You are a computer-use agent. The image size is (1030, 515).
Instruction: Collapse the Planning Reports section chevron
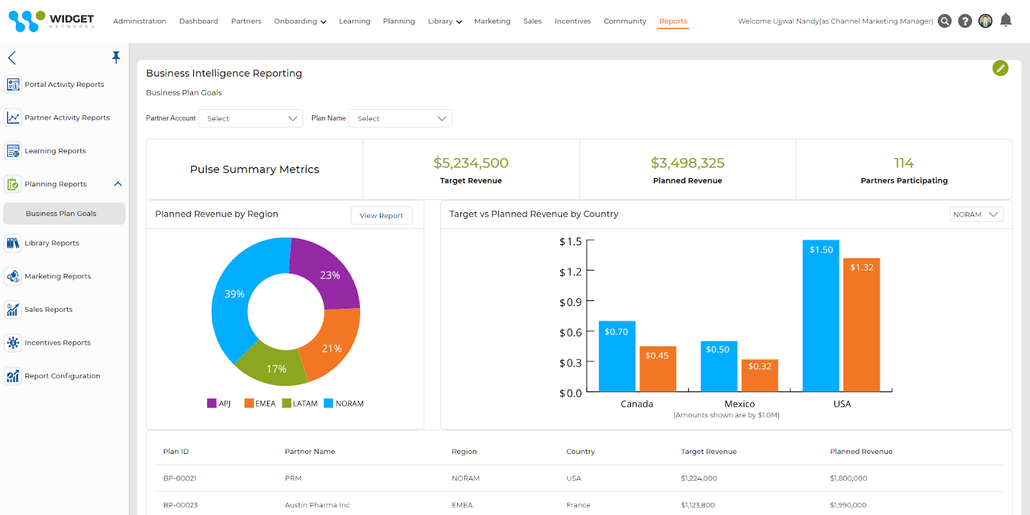click(x=118, y=184)
